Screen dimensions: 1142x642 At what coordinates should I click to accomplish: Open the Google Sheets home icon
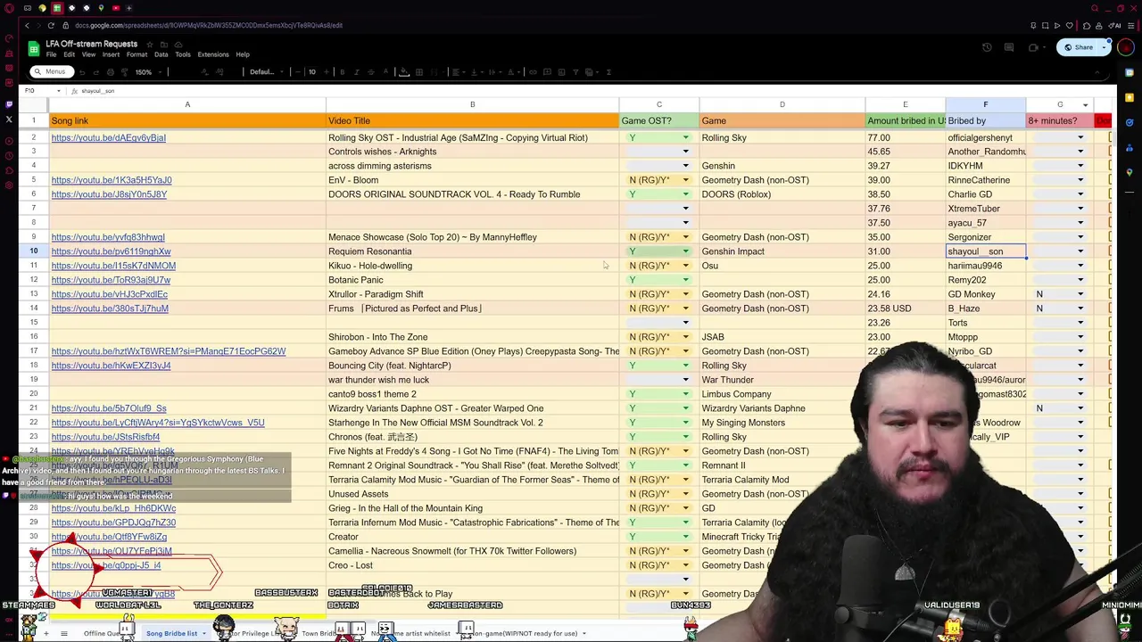click(34, 48)
